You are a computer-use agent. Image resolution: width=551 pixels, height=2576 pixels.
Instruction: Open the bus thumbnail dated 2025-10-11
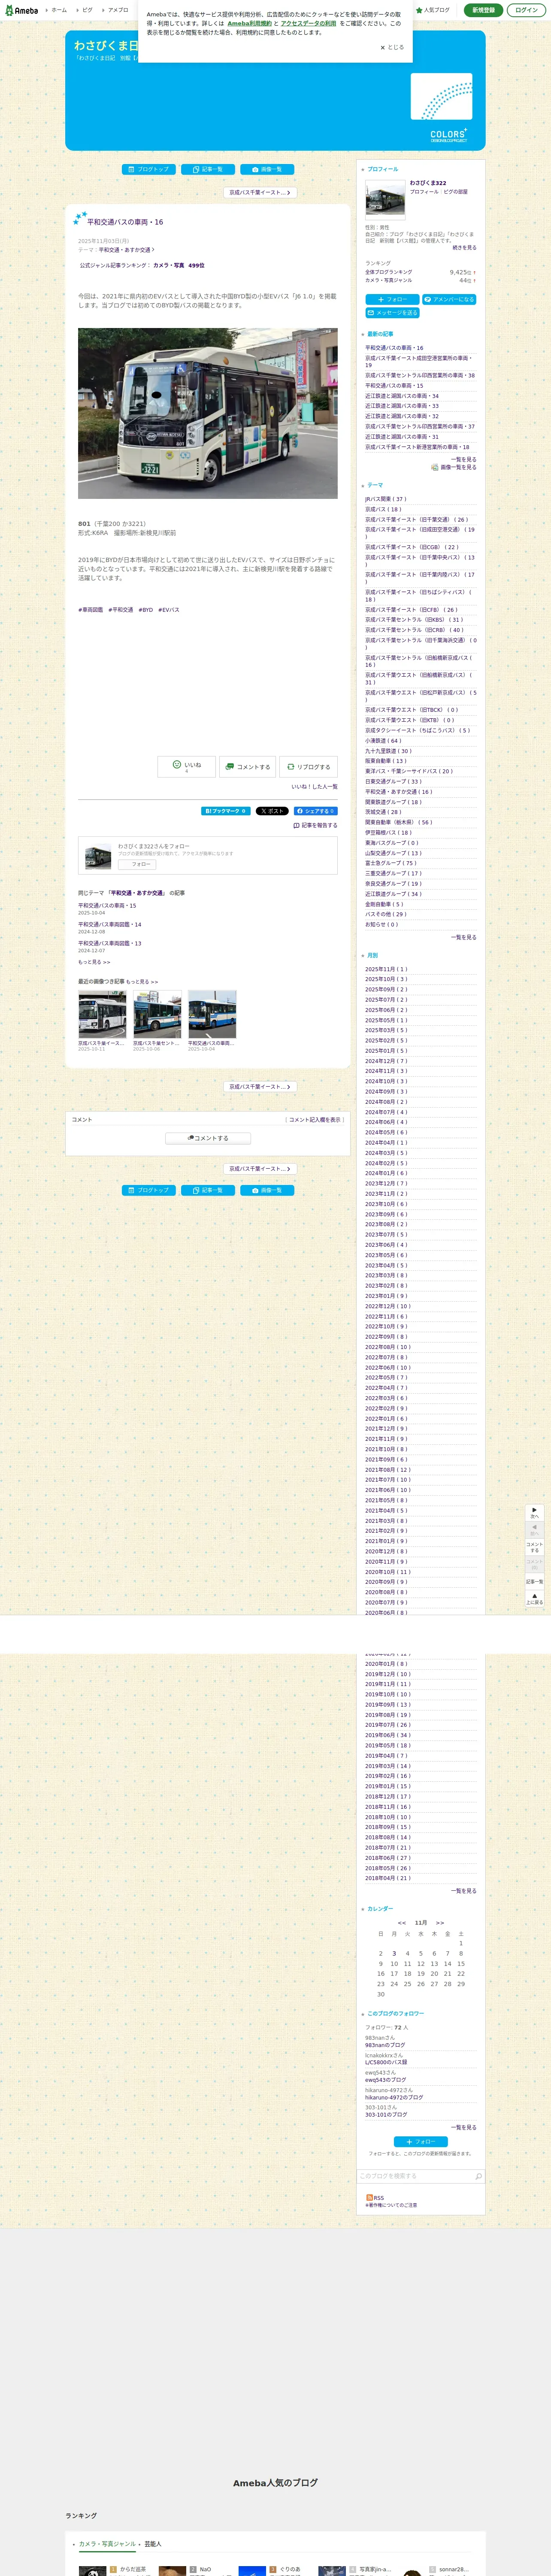[x=102, y=1015]
